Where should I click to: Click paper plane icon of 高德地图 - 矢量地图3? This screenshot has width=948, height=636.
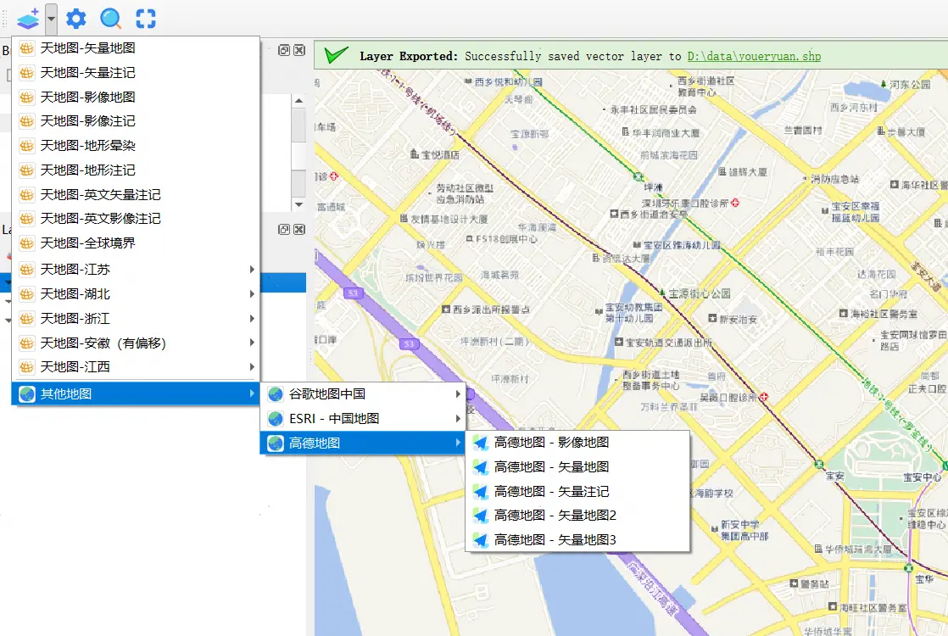pyautogui.click(x=481, y=540)
